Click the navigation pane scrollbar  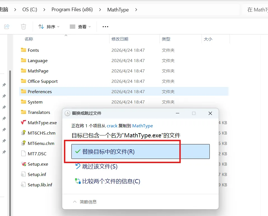[10, 143]
